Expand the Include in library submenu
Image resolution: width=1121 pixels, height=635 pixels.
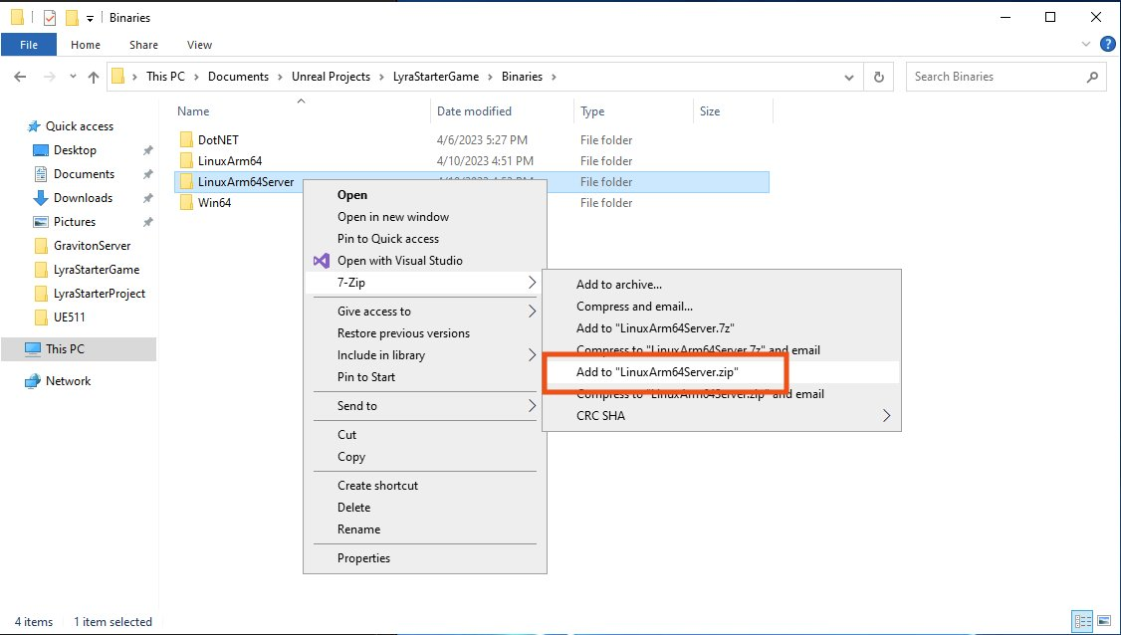(425, 355)
